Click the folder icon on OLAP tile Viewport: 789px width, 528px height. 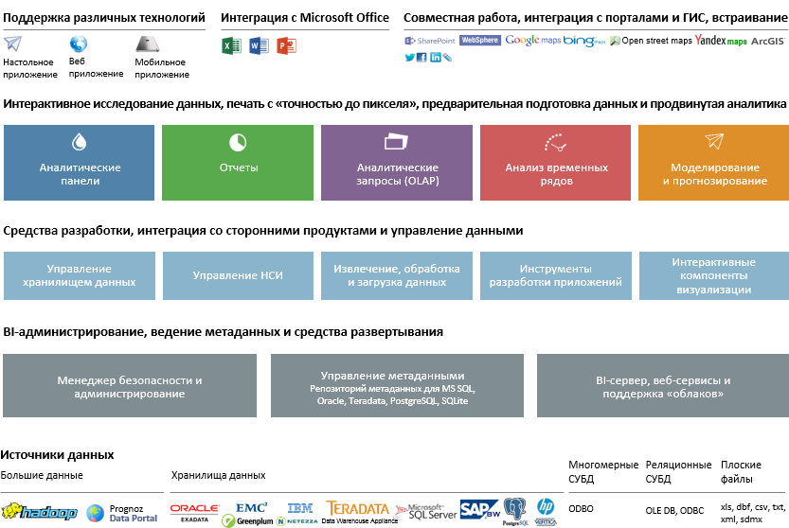pyautogui.click(x=396, y=141)
